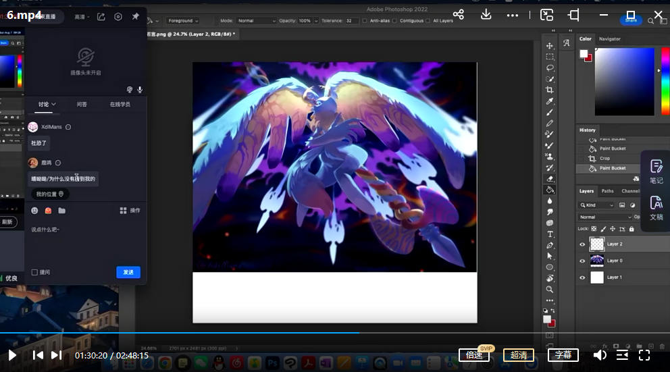The height and width of the screenshot is (372, 670).
Task: Expand the Foreground fill source dropdown
Action: coord(182,21)
